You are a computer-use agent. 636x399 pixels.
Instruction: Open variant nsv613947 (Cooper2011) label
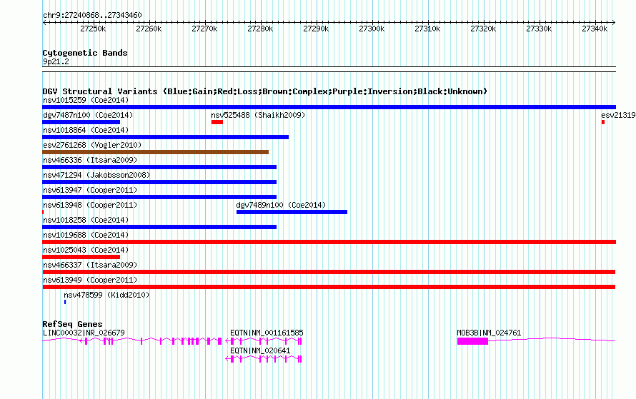click(90, 190)
